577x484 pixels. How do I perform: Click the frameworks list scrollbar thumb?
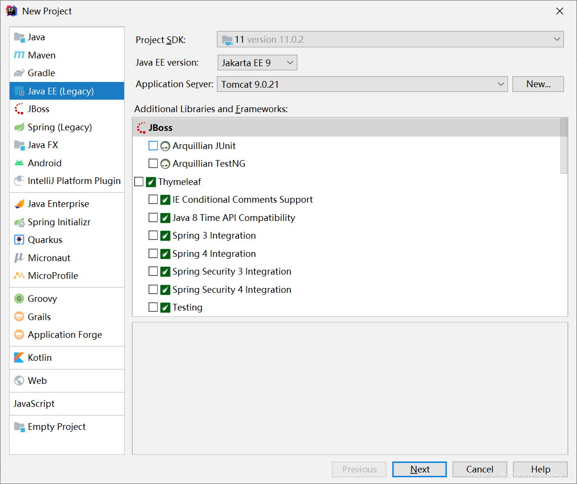click(564, 146)
